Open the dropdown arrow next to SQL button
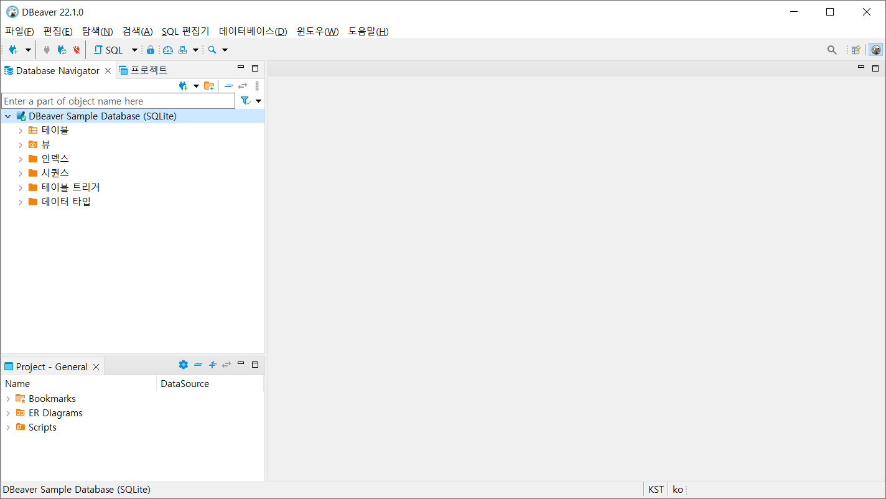The width and height of the screenshot is (886, 499). (134, 50)
